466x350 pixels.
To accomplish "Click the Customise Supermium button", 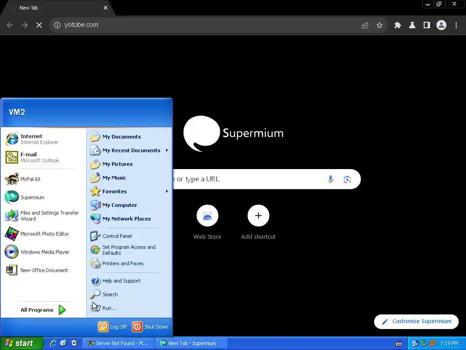I will tap(416, 321).
